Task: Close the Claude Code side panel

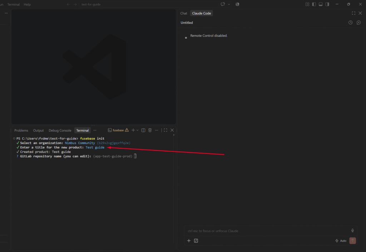Action: pos(360,13)
